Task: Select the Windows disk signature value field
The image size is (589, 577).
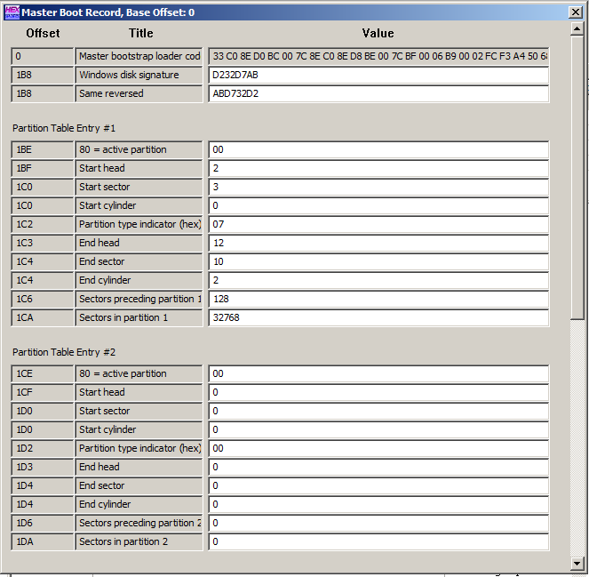Action: click(378, 75)
